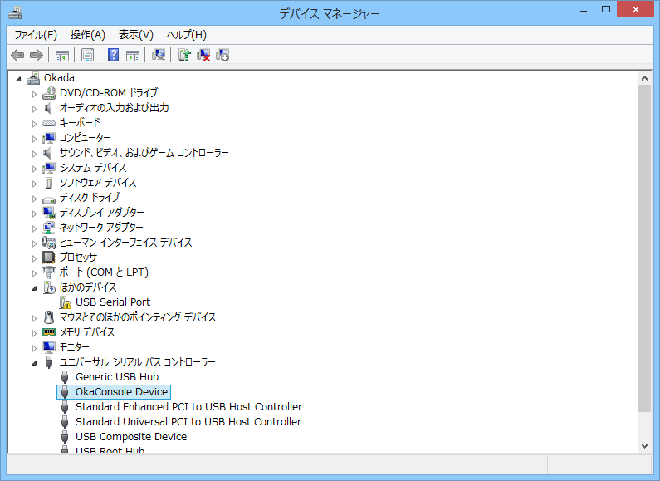Click the キーボード keyboard icon
This screenshot has width=660, height=481.
(x=49, y=123)
